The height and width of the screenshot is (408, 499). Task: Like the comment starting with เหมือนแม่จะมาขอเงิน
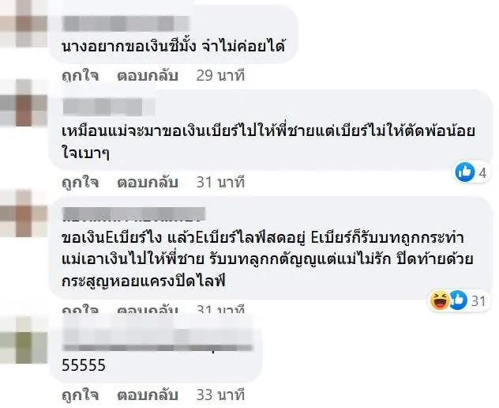click(81, 183)
